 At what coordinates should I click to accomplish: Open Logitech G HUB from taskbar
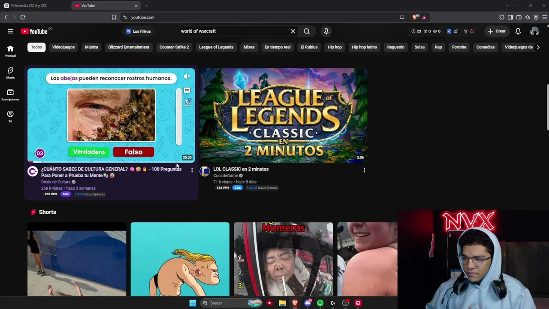(x=333, y=303)
